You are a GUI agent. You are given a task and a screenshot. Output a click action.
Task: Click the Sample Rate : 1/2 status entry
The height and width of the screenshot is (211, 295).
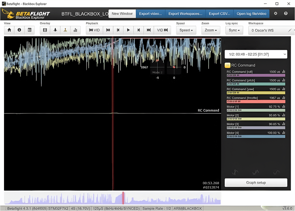tap(156, 208)
